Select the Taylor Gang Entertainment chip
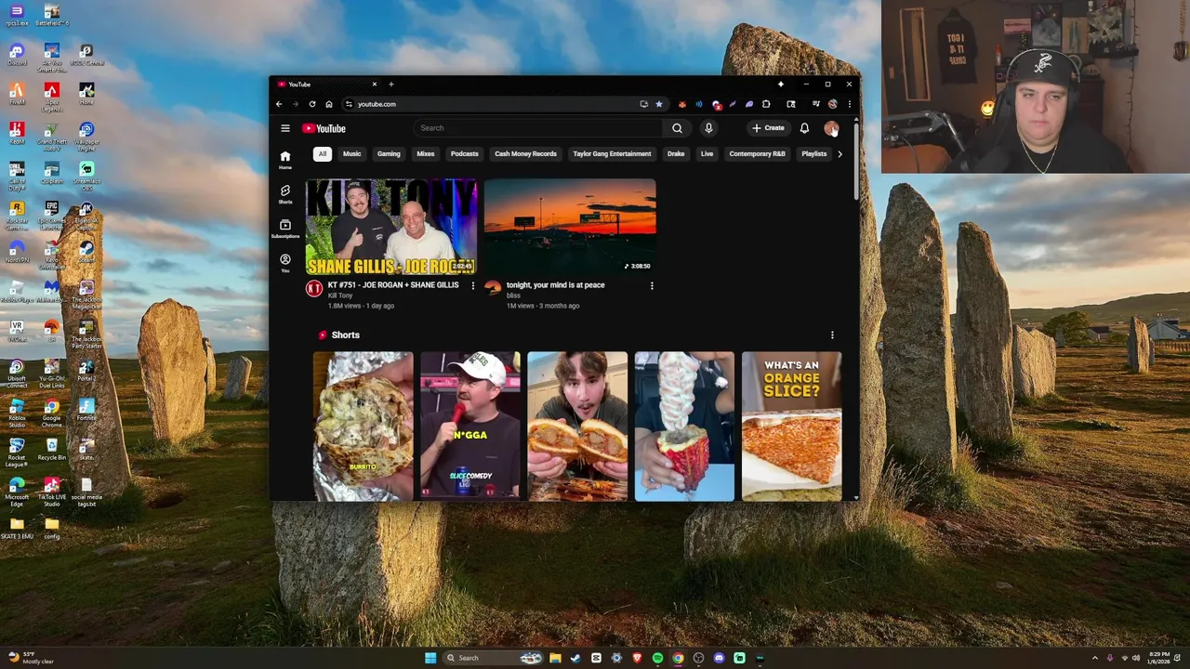 click(612, 154)
